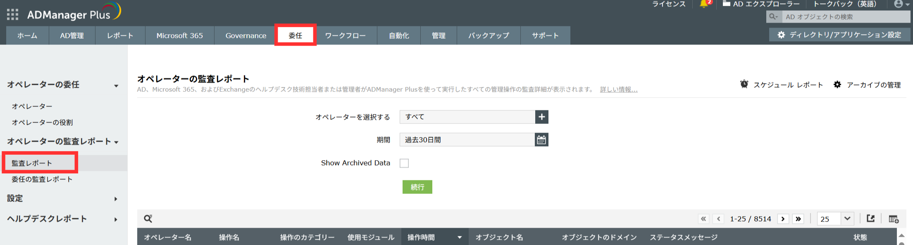The width and height of the screenshot is (913, 245).
Task: Go to the next page arrow
Action: (x=783, y=219)
